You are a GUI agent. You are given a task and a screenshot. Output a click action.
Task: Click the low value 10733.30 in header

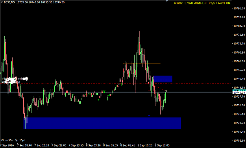[x=46, y=2]
